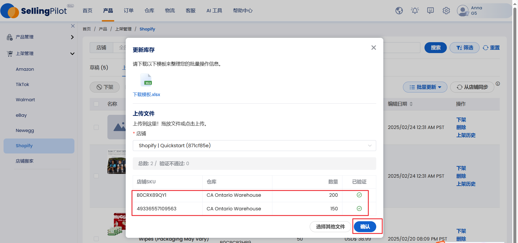Close the sidebar with the X icon
The width and height of the screenshot is (518, 243).
73,26
